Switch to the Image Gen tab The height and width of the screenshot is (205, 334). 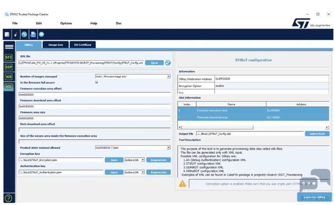[55, 45]
